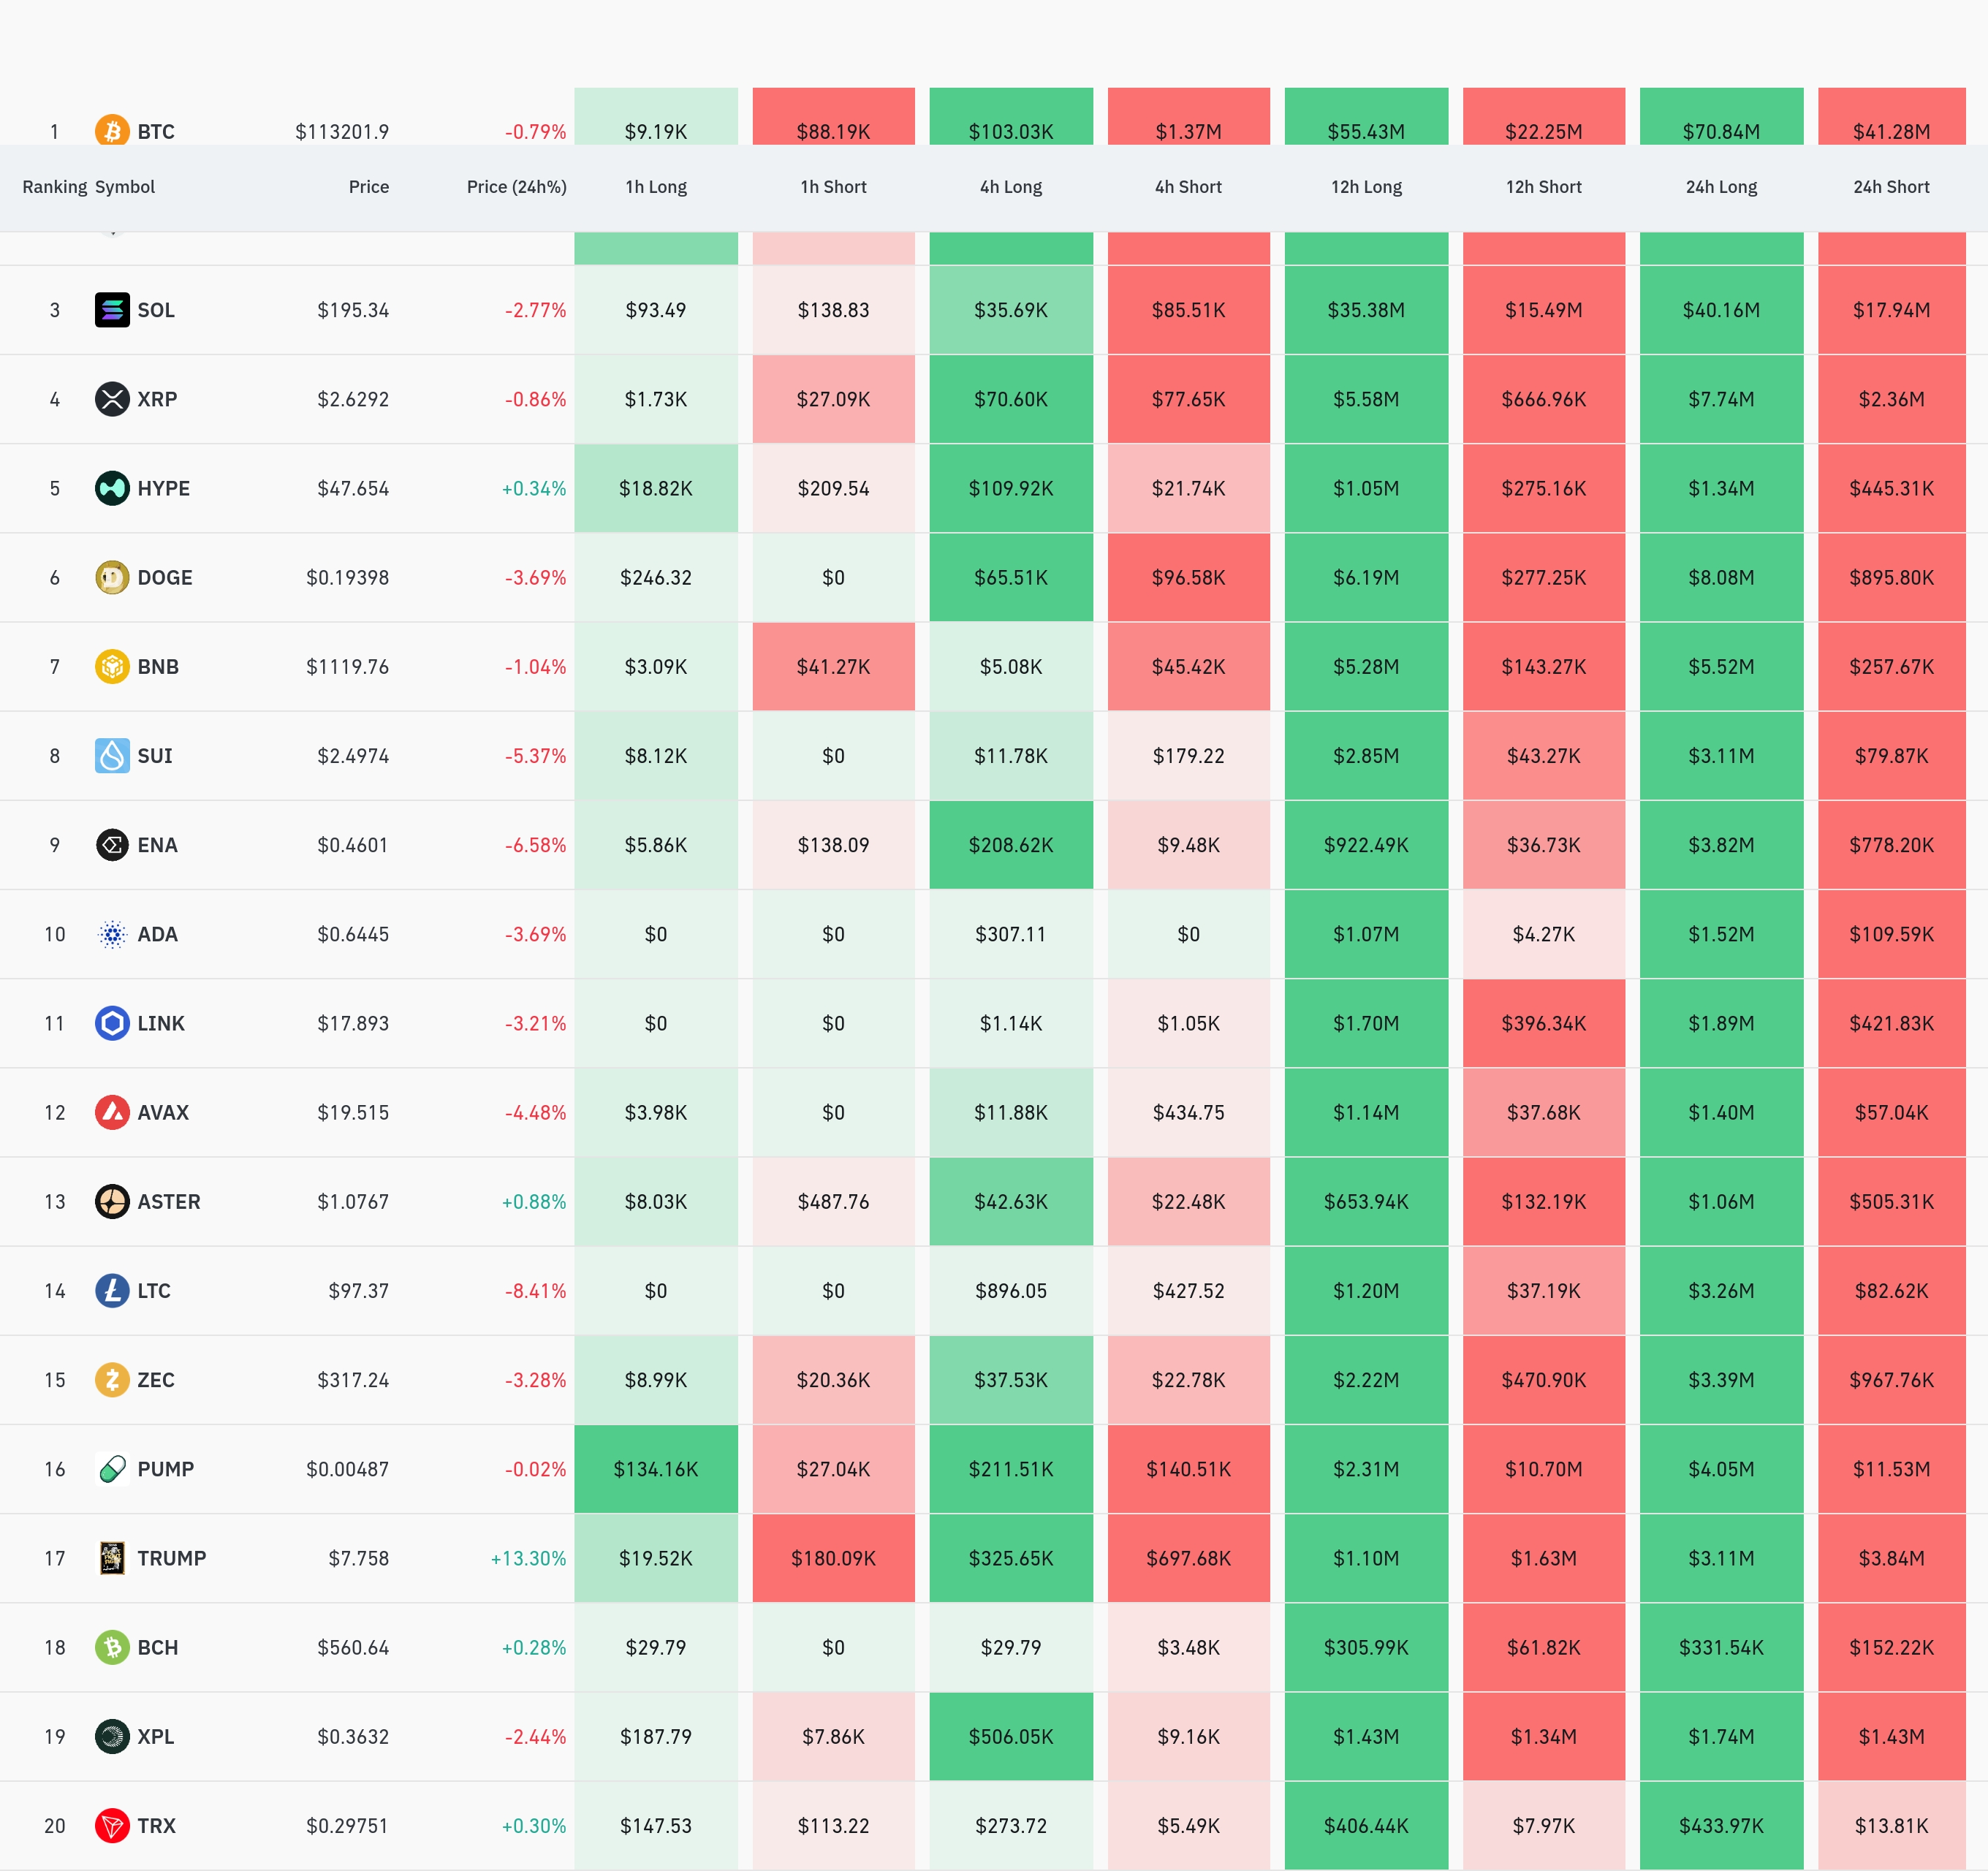This screenshot has height=1871, width=1988.
Task: Sort by 1h Long column header
Action: 656,187
